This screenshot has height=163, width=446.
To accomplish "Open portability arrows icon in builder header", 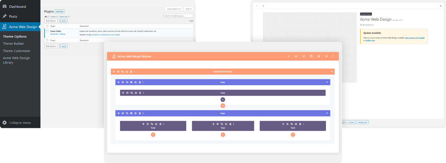I will [304, 56].
